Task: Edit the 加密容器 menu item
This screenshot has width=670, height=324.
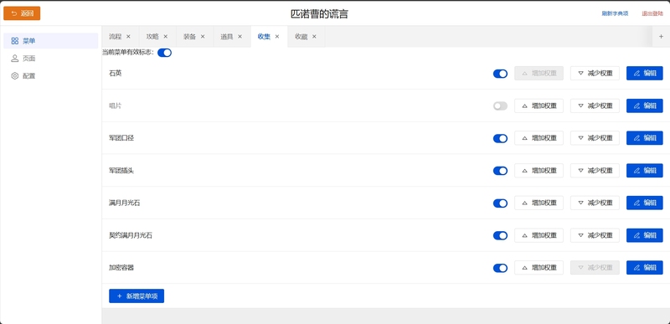Action: 645,268
